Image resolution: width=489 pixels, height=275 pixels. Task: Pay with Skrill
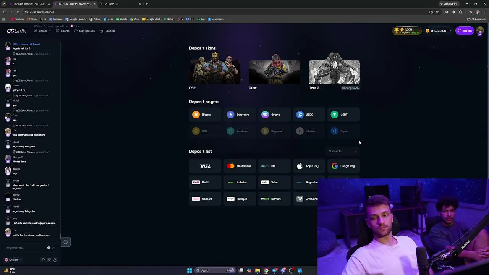[205, 183]
